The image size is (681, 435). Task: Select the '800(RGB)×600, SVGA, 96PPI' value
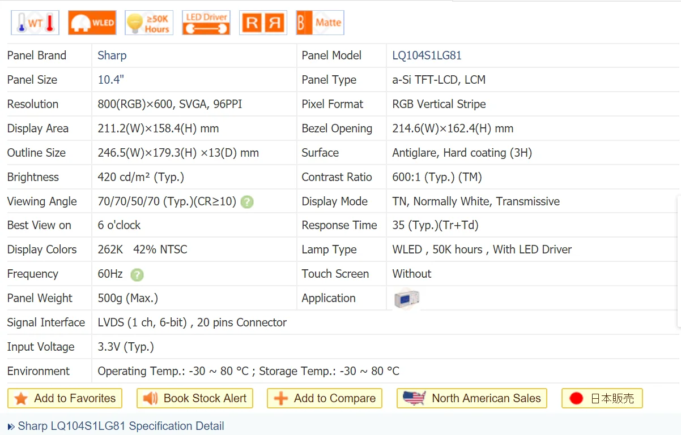170,104
